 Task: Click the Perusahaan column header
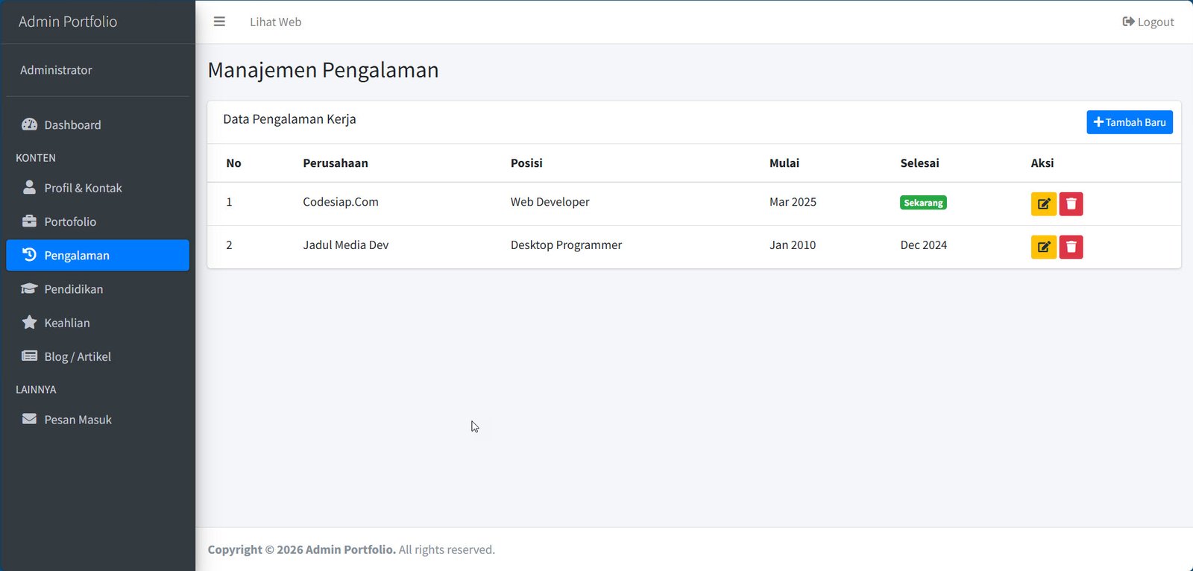pos(336,163)
